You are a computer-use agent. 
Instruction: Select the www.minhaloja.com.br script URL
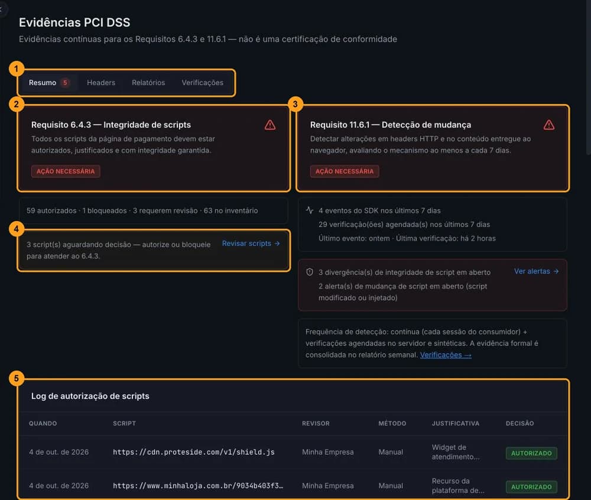198,486
